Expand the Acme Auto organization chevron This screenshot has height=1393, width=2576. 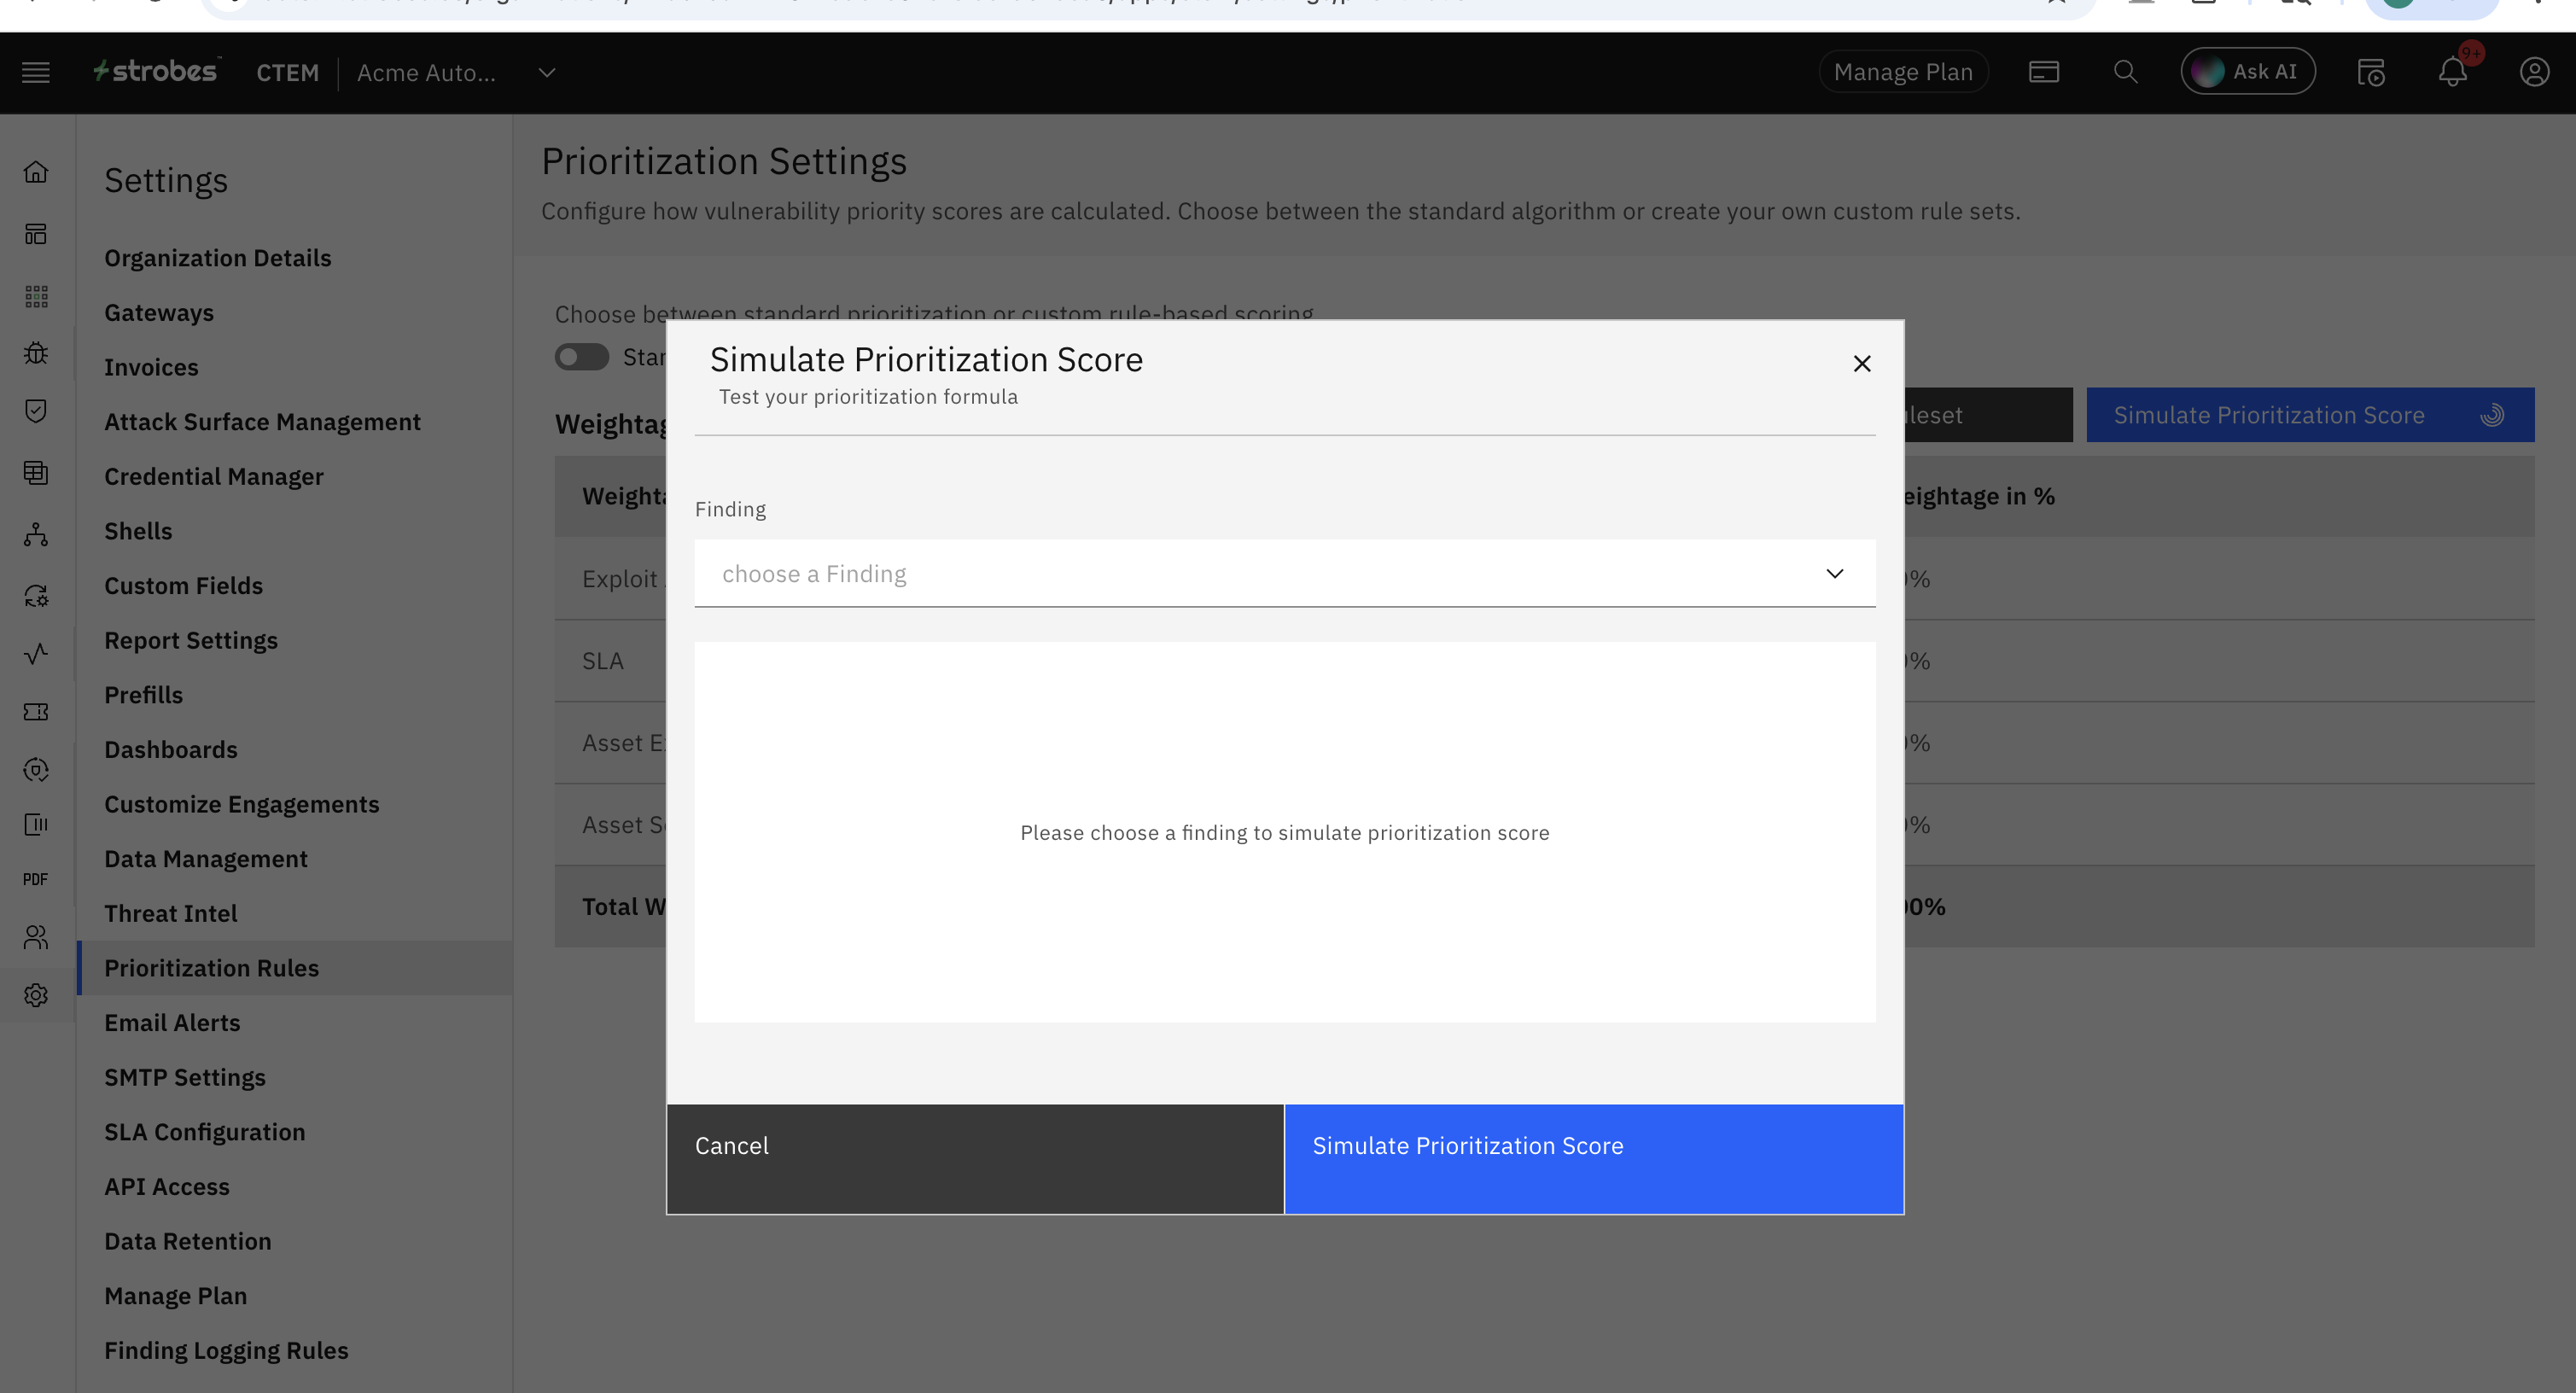[547, 72]
